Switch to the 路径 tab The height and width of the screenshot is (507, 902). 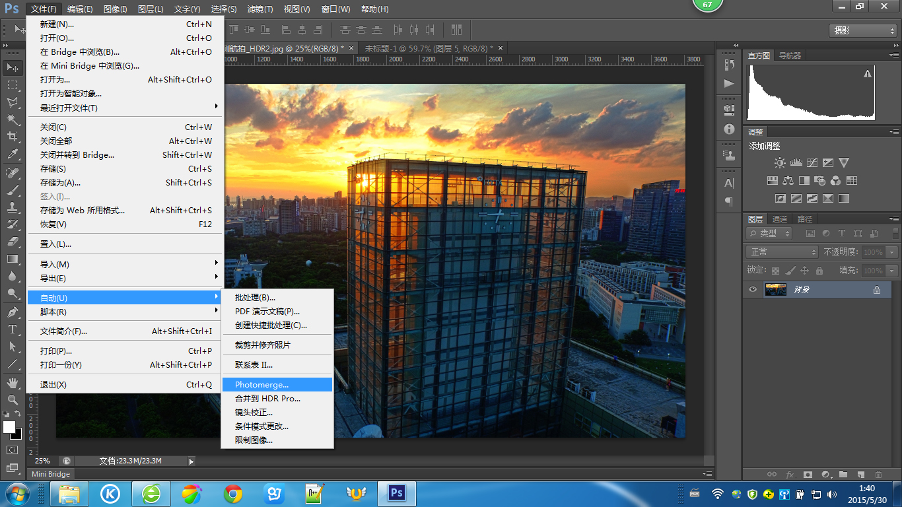pyautogui.click(x=805, y=219)
